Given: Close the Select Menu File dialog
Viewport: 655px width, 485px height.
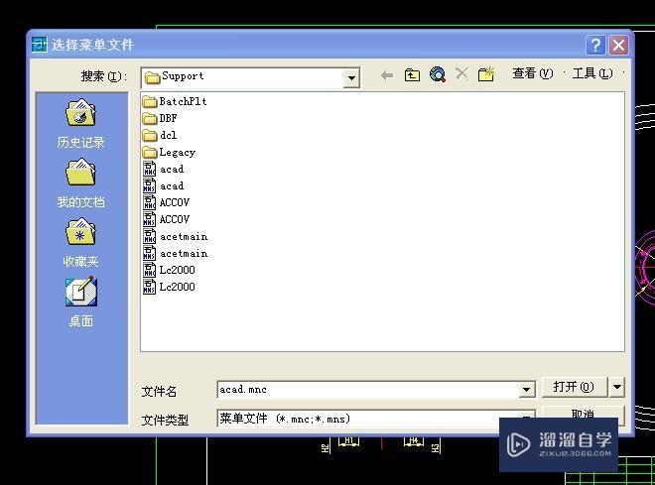Looking at the screenshot, I should pos(618,45).
